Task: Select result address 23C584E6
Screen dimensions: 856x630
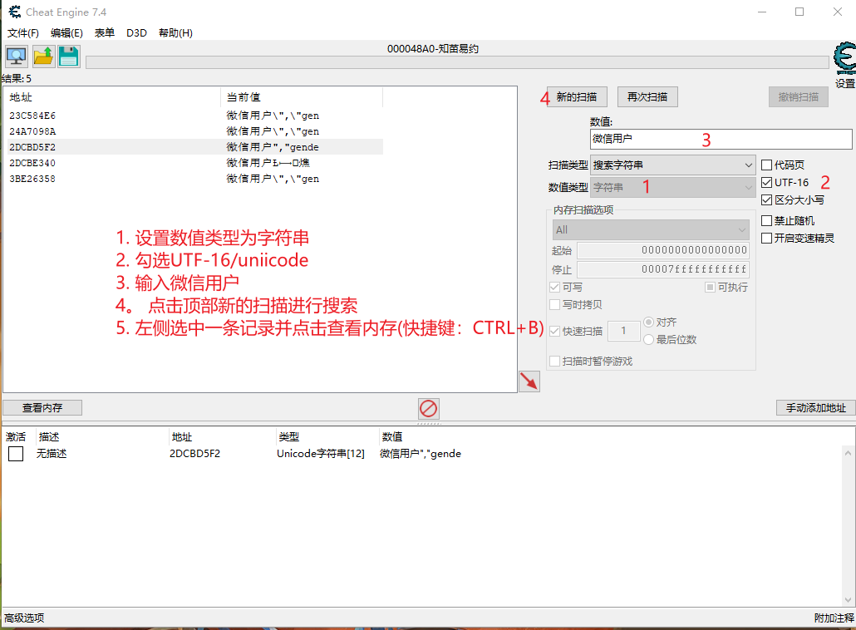Action: [x=195, y=116]
